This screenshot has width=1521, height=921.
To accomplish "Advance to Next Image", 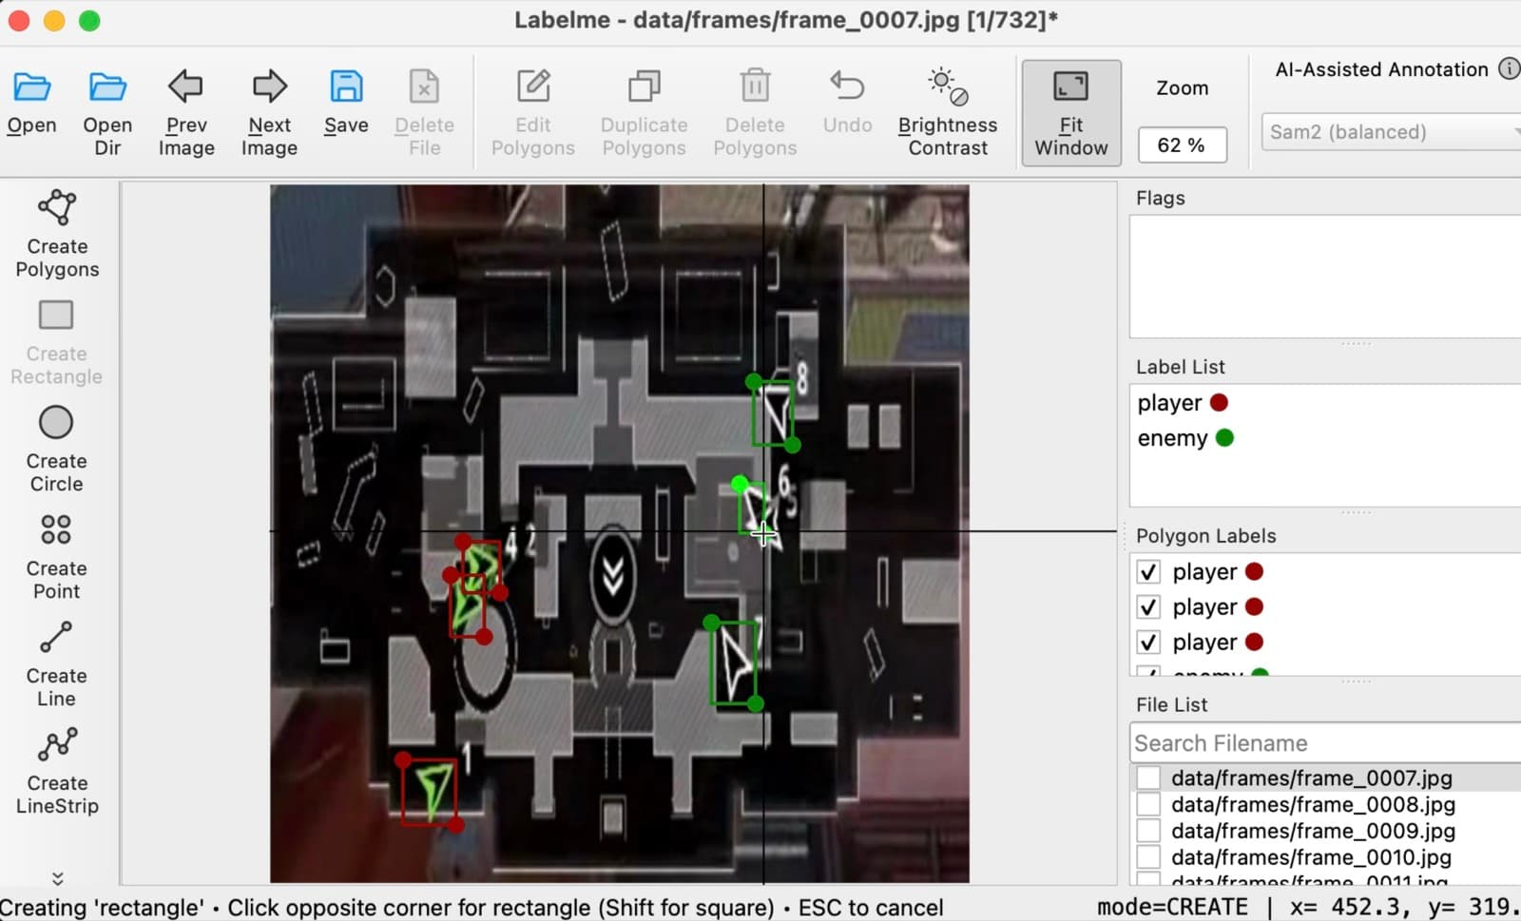I will [269, 112].
